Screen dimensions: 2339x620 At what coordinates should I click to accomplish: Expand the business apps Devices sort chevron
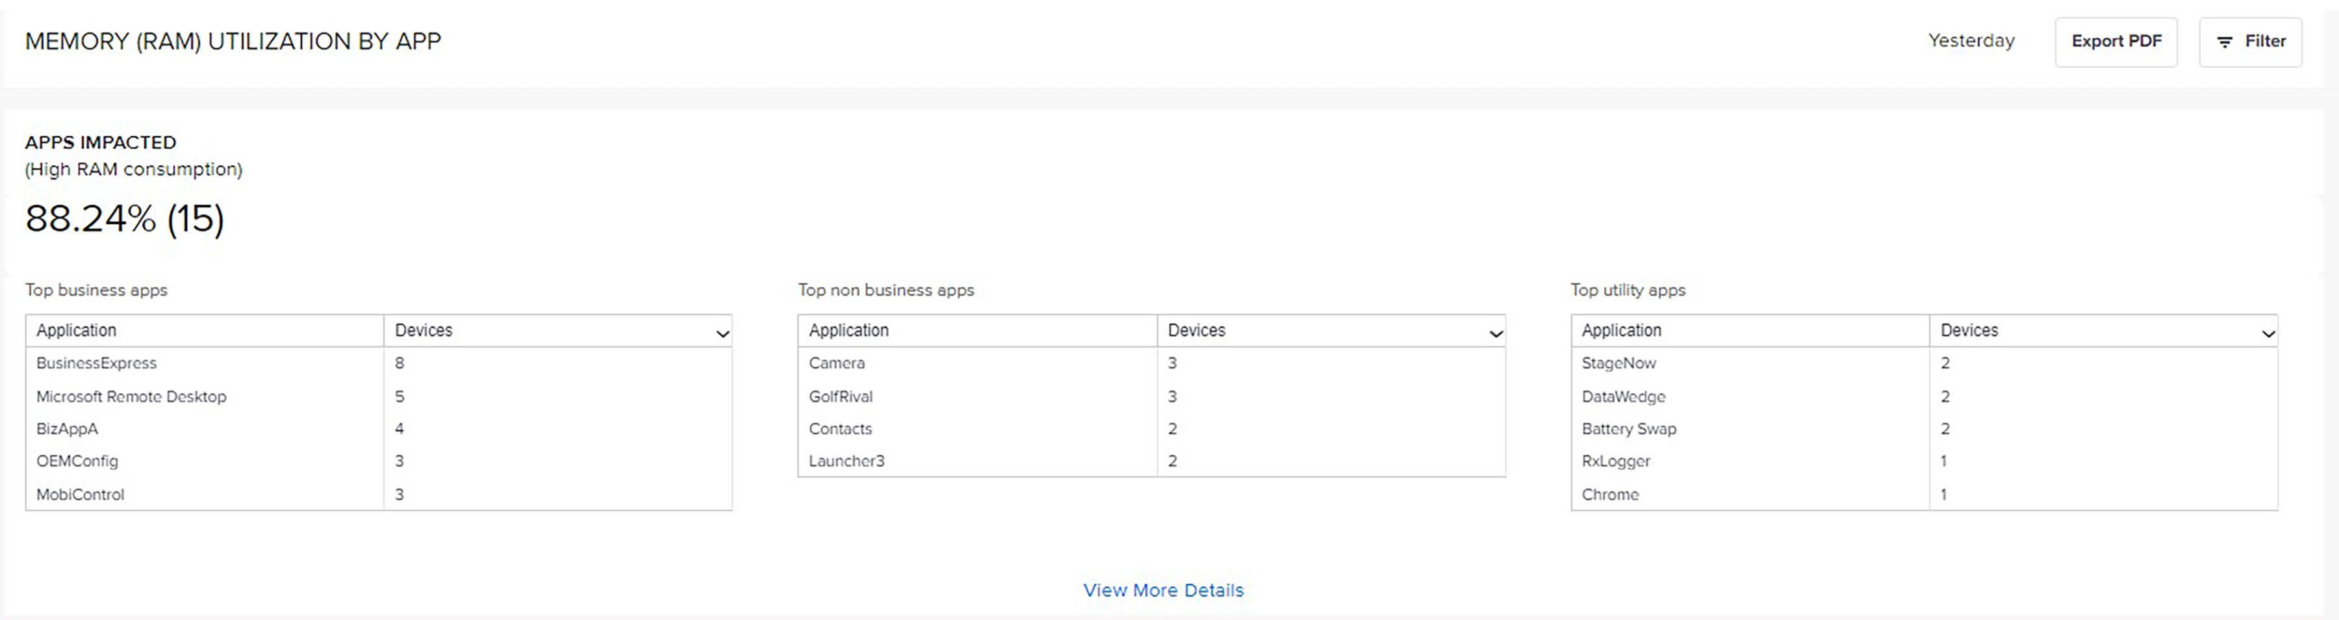(722, 333)
